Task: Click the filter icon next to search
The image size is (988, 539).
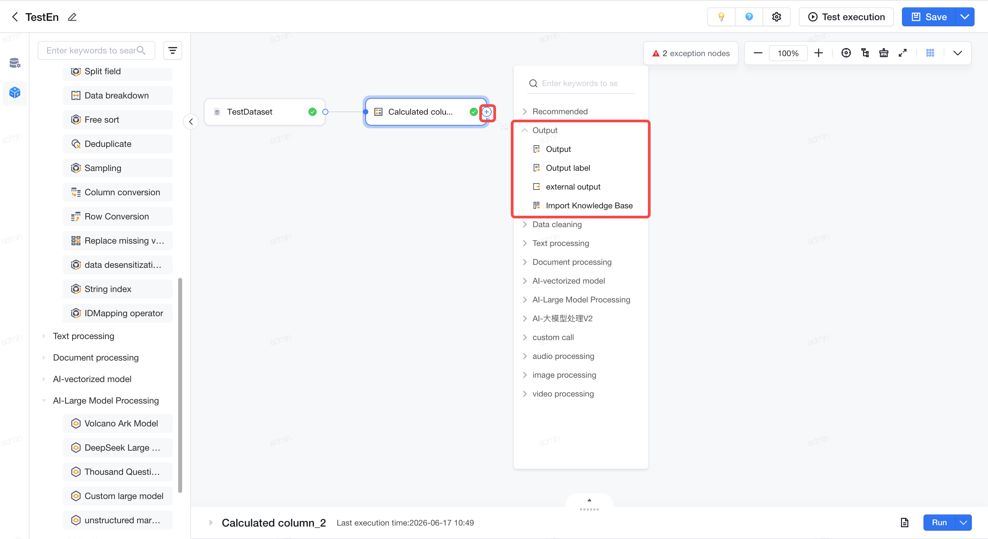Action: pos(173,50)
